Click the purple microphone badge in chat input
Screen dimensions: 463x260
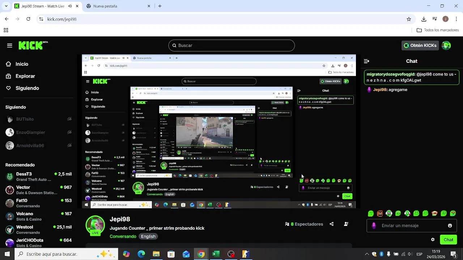(x=374, y=226)
